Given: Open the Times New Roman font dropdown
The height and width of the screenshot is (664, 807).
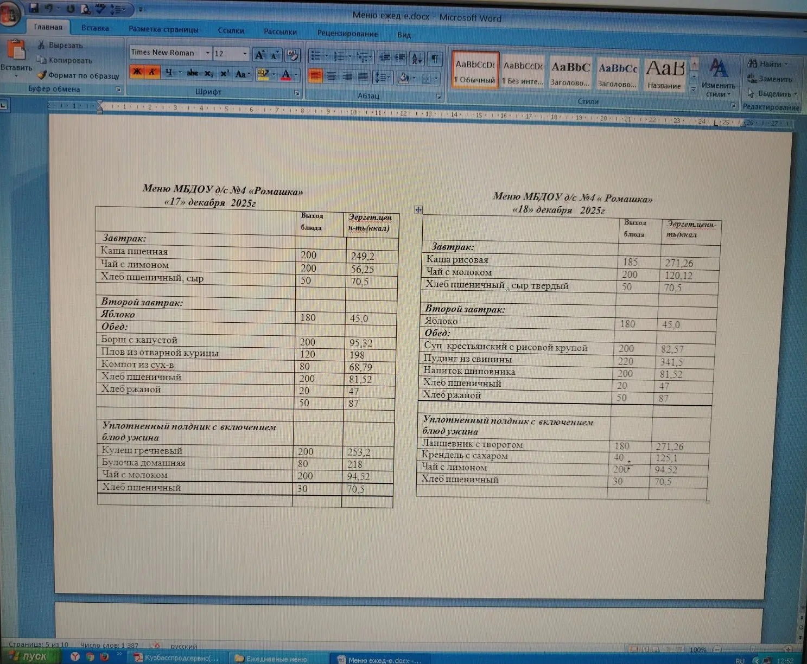Looking at the screenshot, I should [207, 53].
